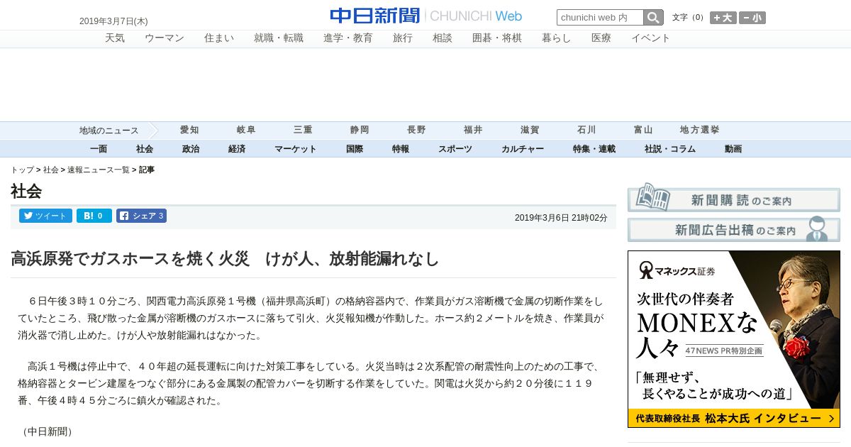Click the 社会 breadcrumb link
Viewport: 851px width, 447px height.
(51, 170)
